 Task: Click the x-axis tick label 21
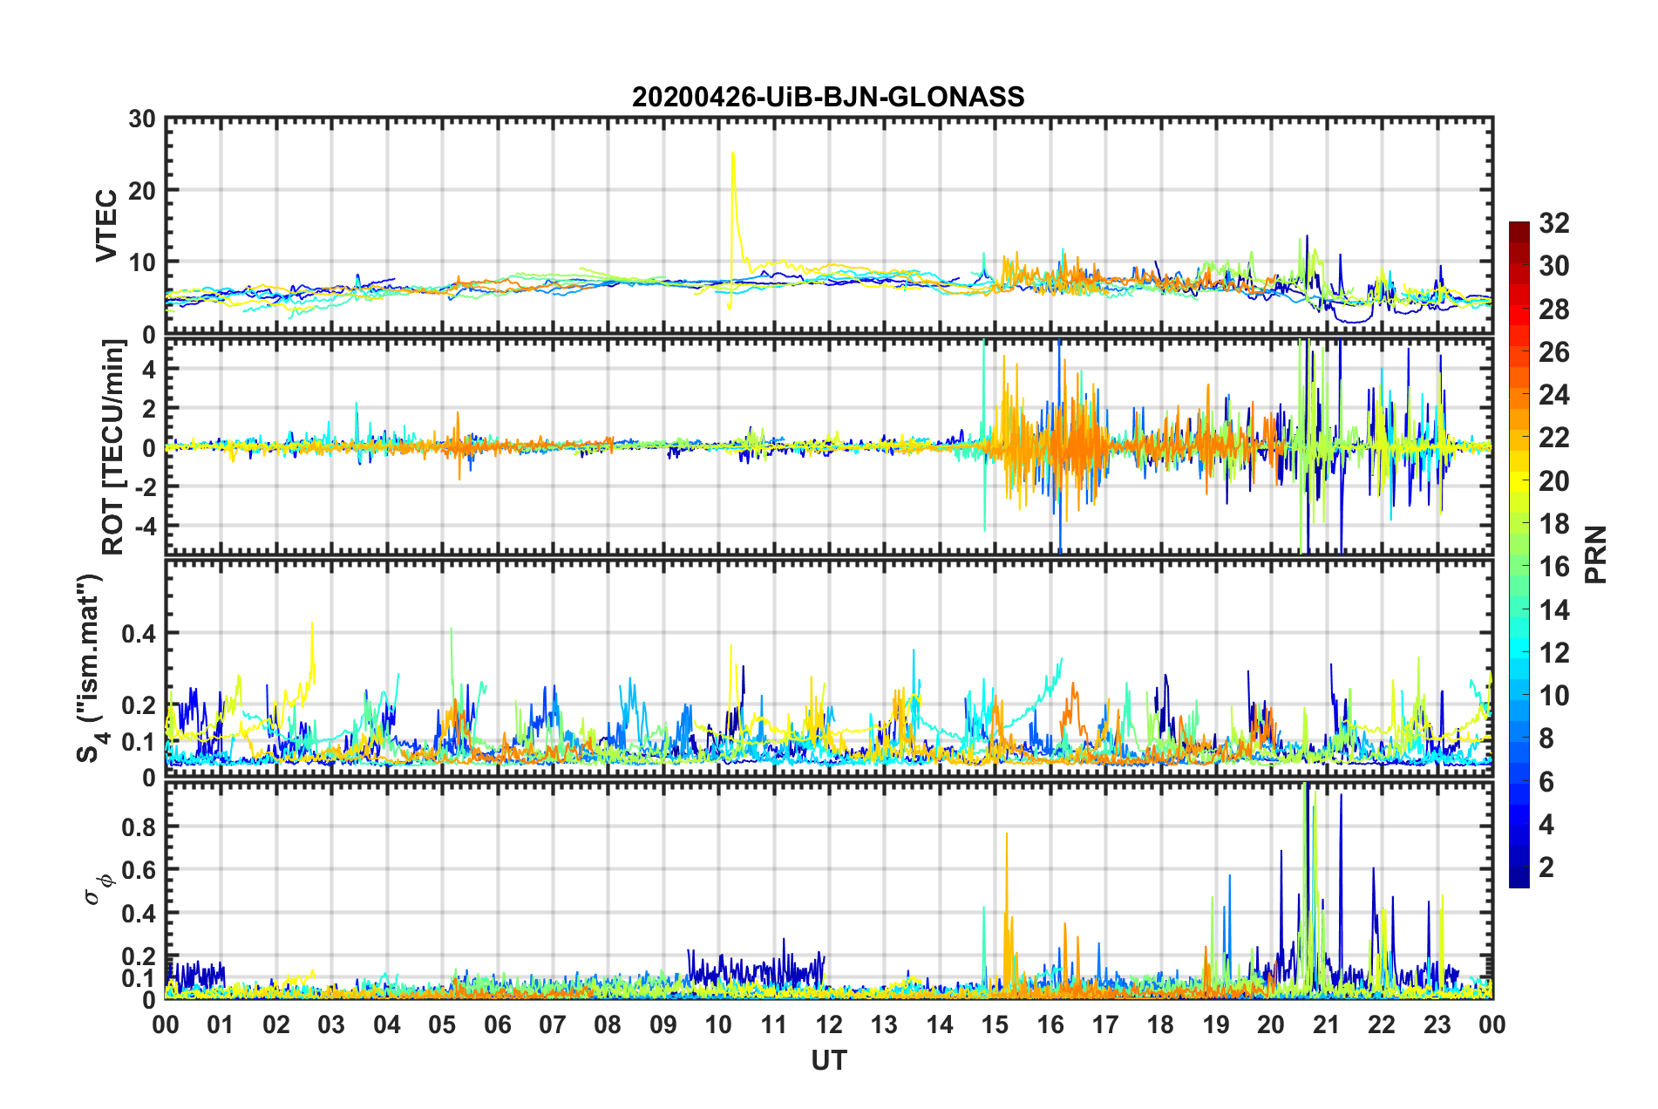point(1326,1024)
